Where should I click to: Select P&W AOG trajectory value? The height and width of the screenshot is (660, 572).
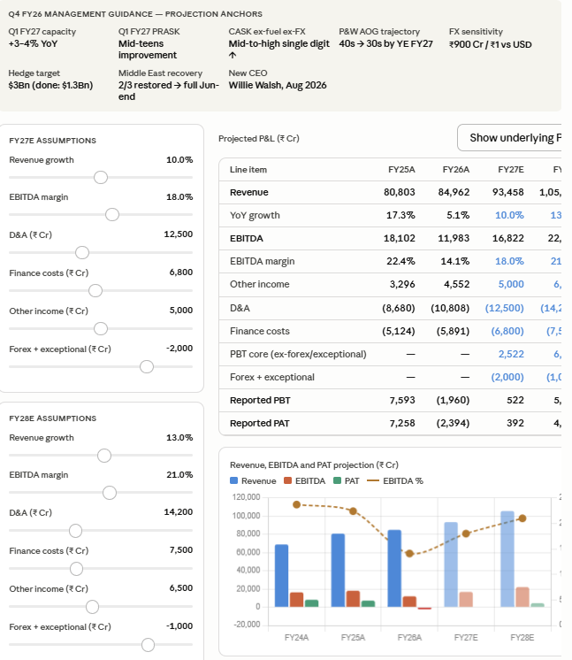385,43
